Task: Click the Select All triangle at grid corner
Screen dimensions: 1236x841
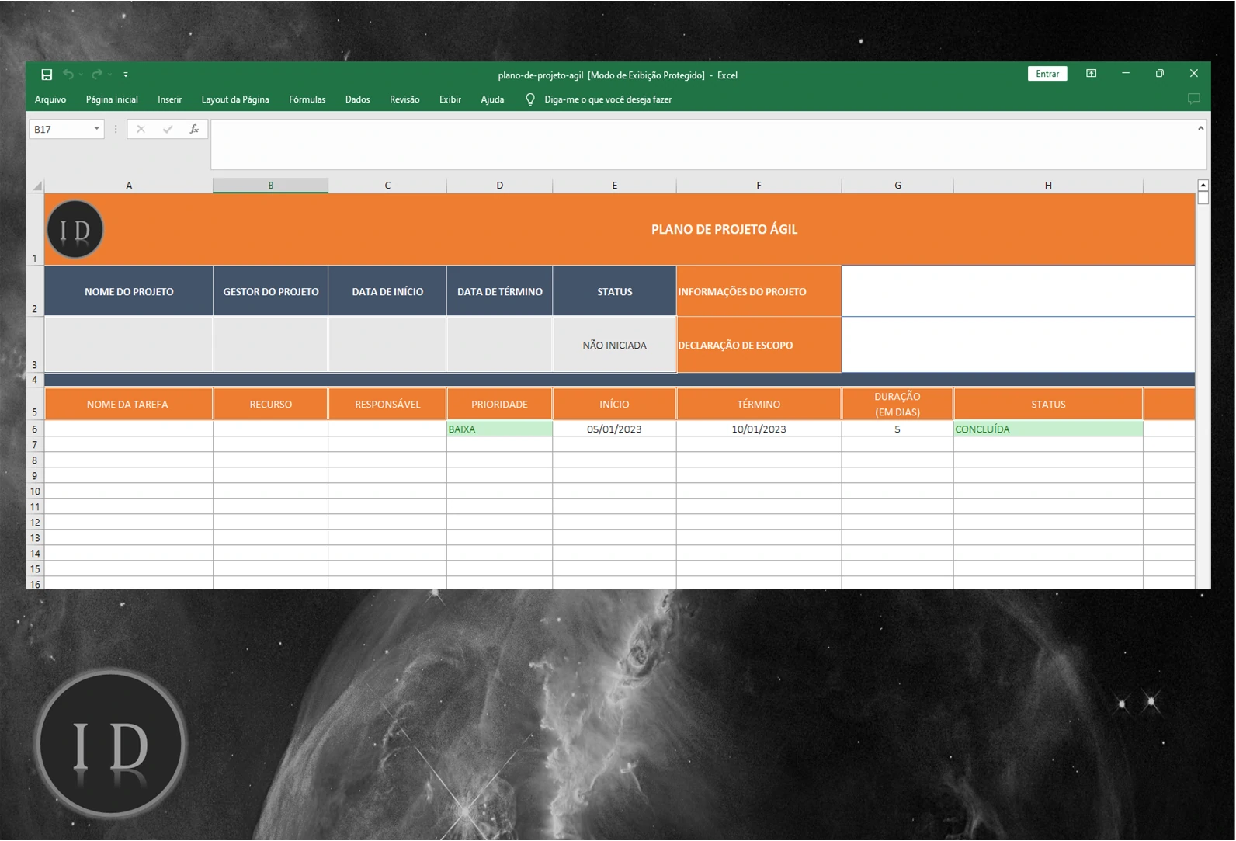Action: click(x=36, y=186)
